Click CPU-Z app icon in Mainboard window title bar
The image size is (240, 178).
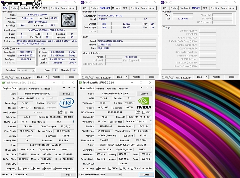[x=82, y=2]
